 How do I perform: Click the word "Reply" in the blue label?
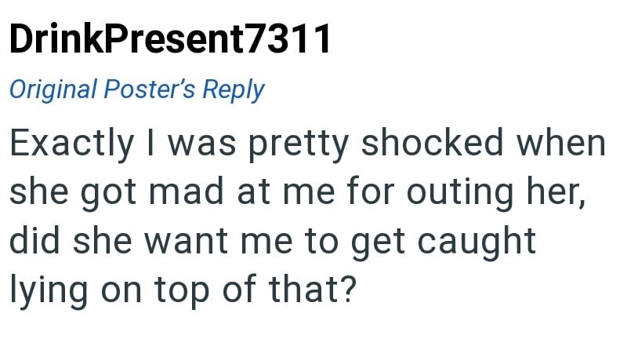234,91
